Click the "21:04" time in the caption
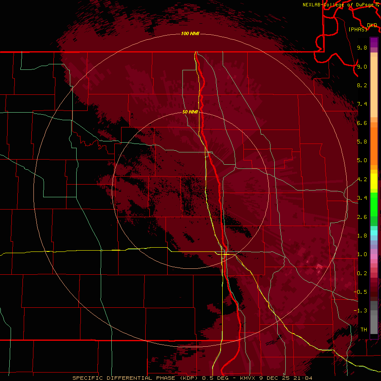Screen dimensions: 381x381 303,378
